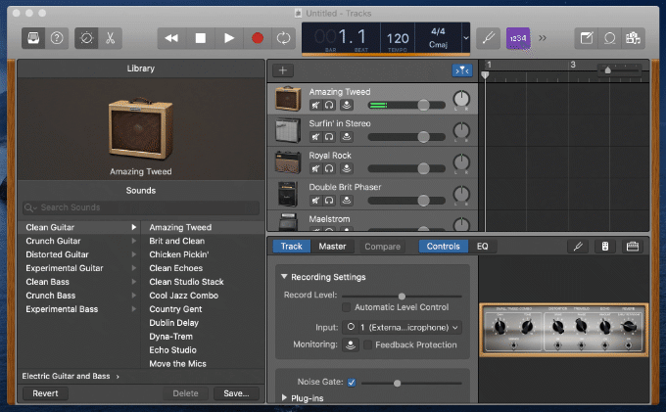Open the Library button in toolbar
This screenshot has height=412, width=666.
click(33, 38)
